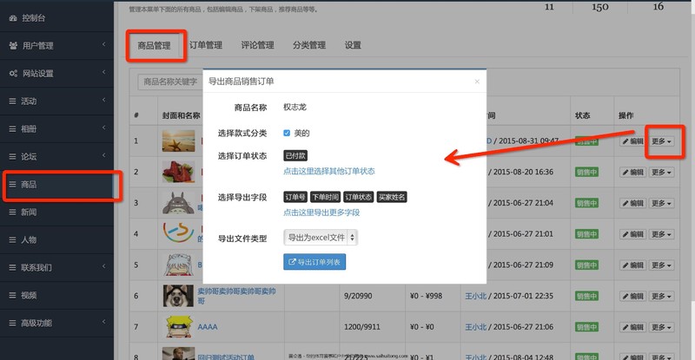This screenshot has height=360, width=695.
Task: Click the 已付款 order status tag
Action: [295, 156]
